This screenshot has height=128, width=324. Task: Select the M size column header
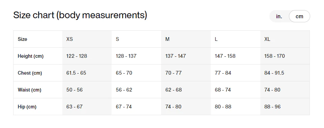(x=167, y=39)
